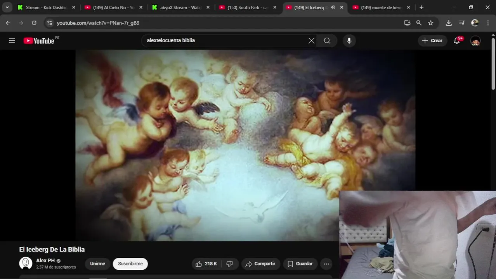Bookmark this page with the star
This screenshot has height=279, width=496.
tap(430, 23)
